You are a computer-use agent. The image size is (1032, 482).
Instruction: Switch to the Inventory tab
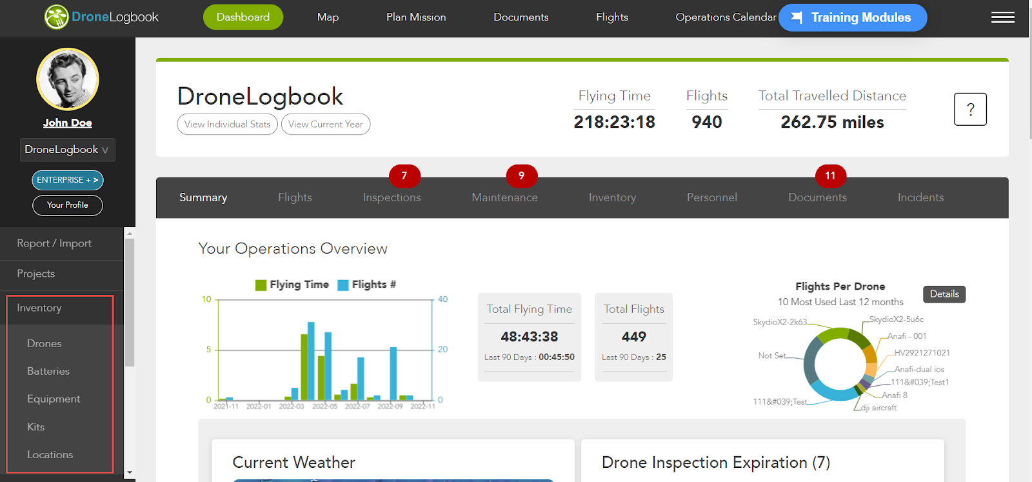(612, 197)
